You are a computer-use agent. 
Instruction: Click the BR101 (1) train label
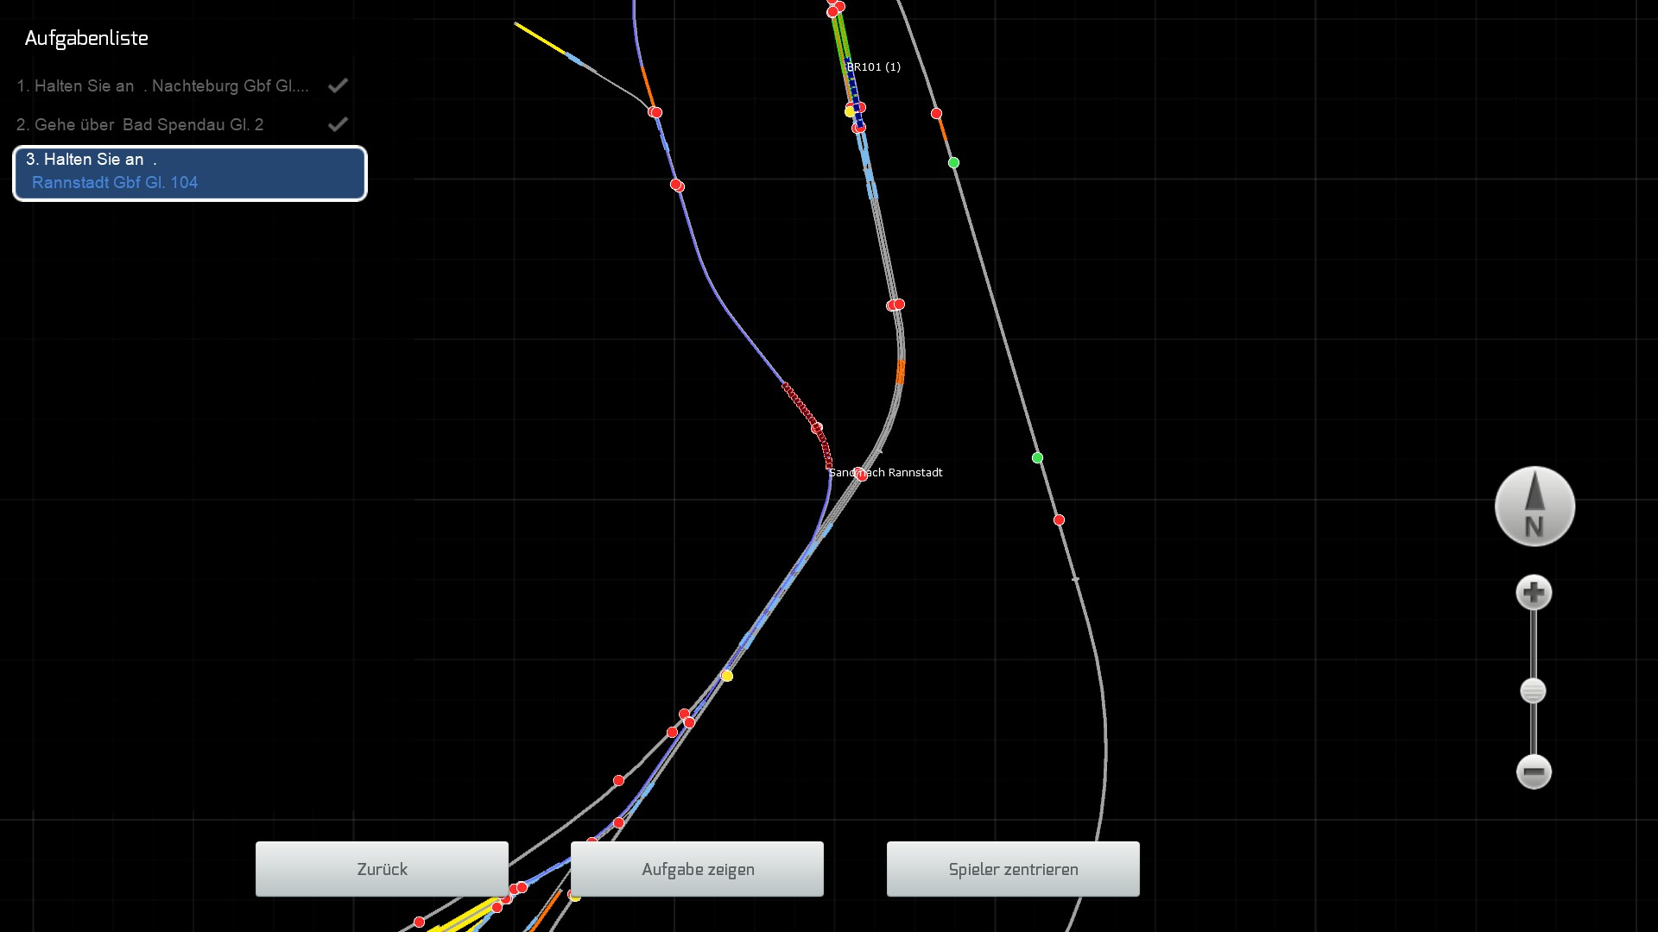(x=873, y=67)
